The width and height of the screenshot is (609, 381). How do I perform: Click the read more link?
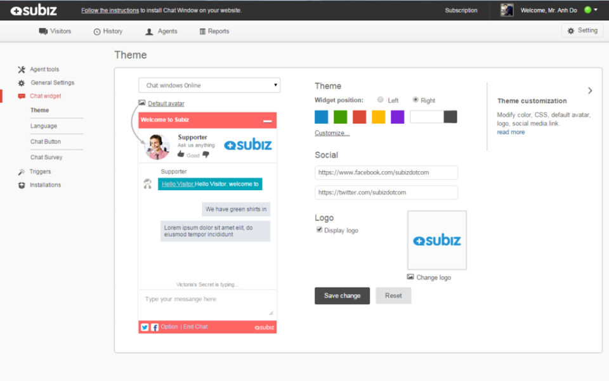[x=511, y=132]
